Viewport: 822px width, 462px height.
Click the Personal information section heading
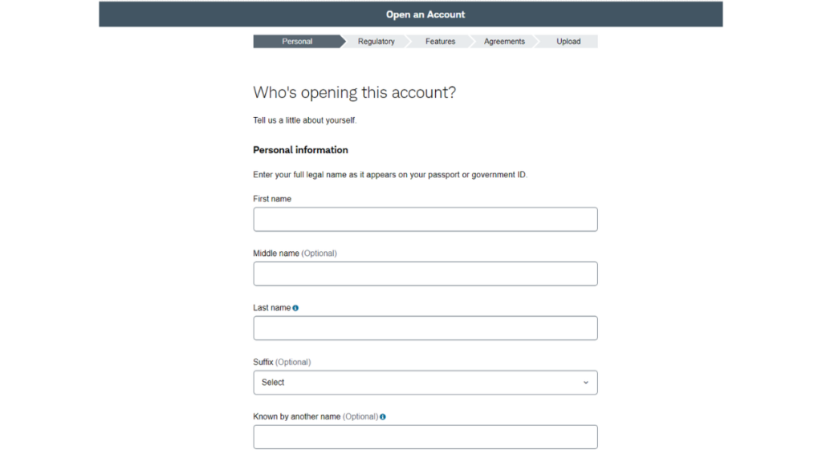pyautogui.click(x=300, y=150)
